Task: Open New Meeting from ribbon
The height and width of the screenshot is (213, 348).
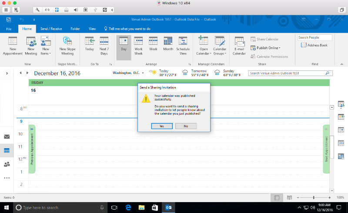Action: (31, 46)
